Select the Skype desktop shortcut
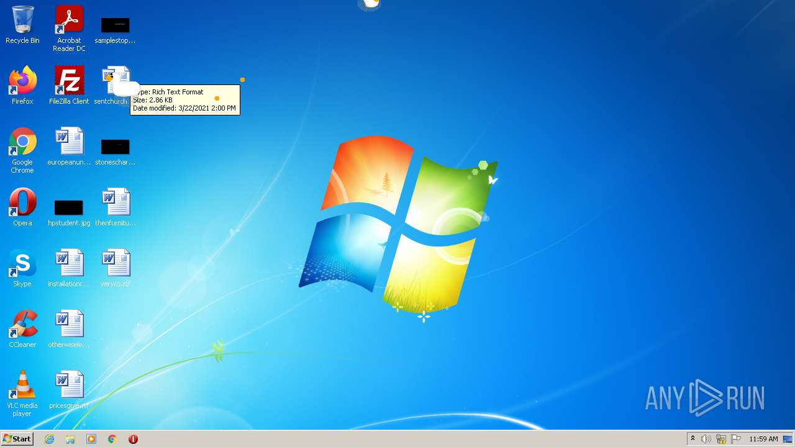Screen dimensions: 795x447 click(x=22, y=268)
